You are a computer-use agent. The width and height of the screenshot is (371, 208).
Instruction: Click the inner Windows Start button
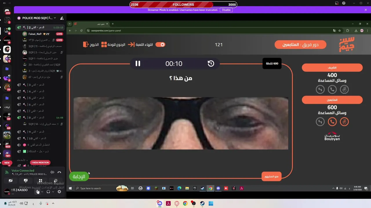tap(70, 188)
